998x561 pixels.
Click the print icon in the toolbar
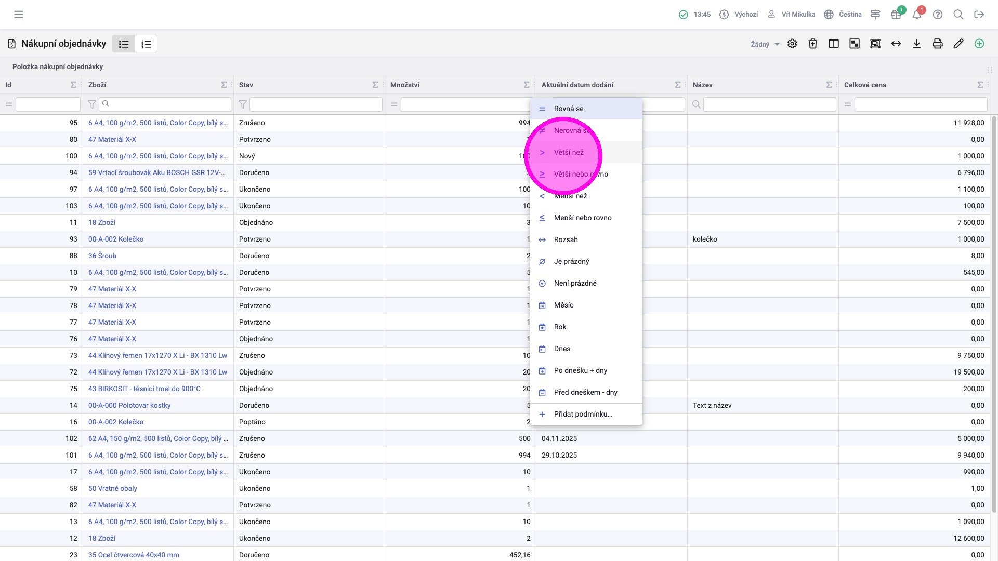[938, 44]
